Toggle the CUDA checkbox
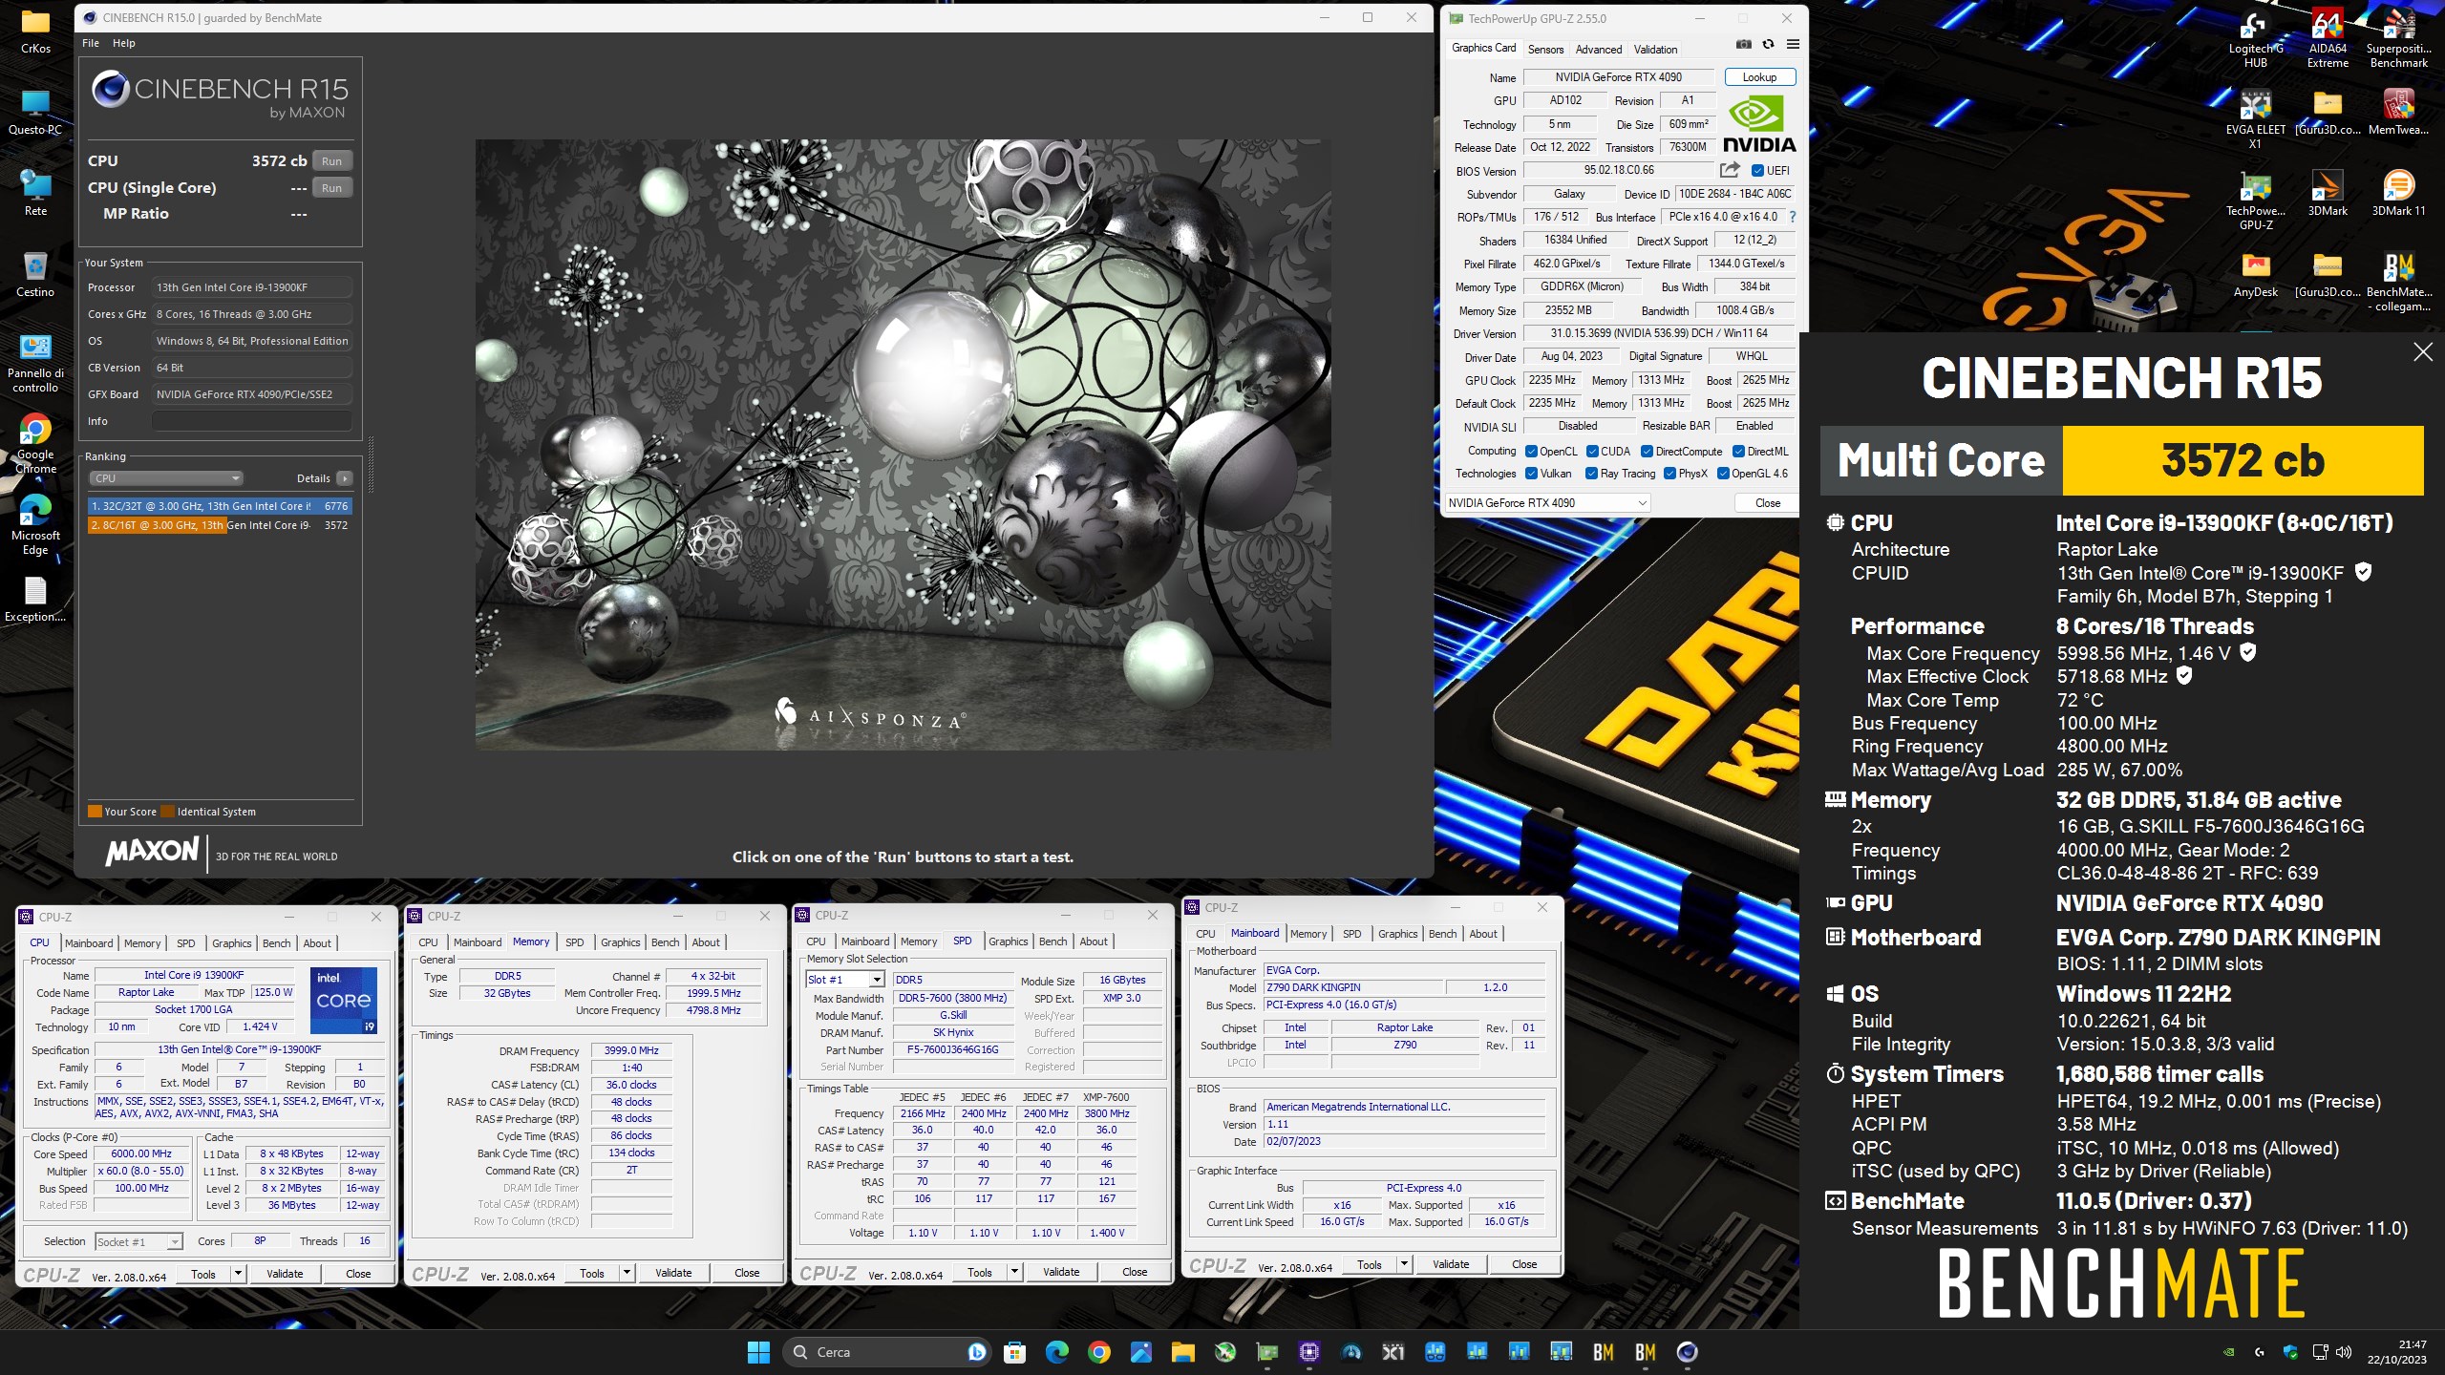The image size is (2445, 1375). (x=1592, y=452)
